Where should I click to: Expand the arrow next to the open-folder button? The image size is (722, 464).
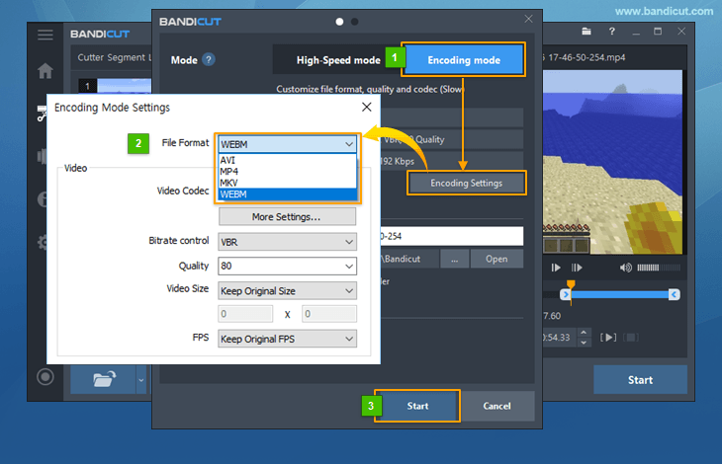[x=140, y=380]
